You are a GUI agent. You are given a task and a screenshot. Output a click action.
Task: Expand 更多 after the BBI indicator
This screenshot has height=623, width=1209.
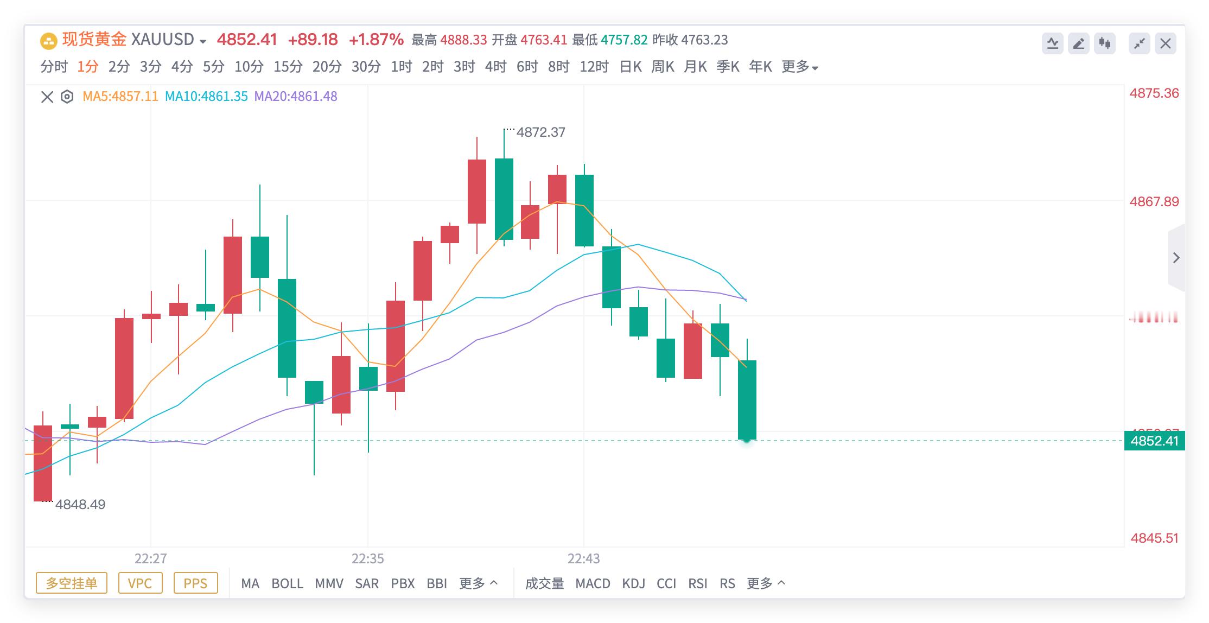click(478, 583)
